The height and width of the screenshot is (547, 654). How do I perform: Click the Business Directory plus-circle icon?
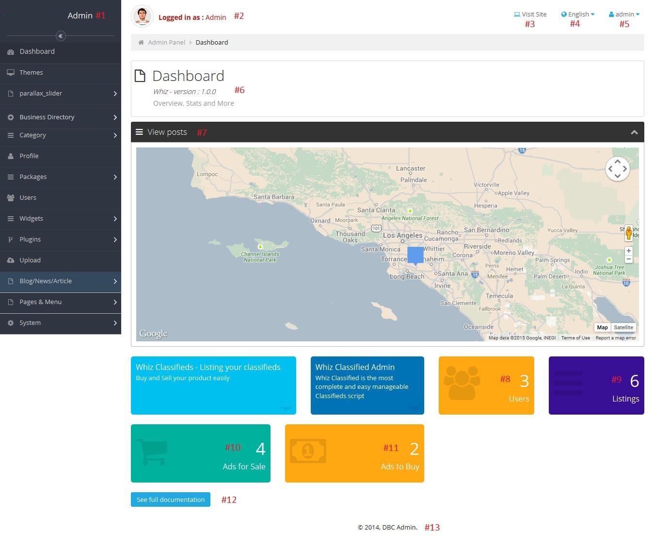tap(11, 117)
